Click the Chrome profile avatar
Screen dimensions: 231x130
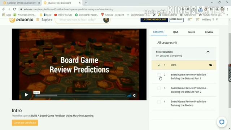pyautogui.click(x=222, y=9)
